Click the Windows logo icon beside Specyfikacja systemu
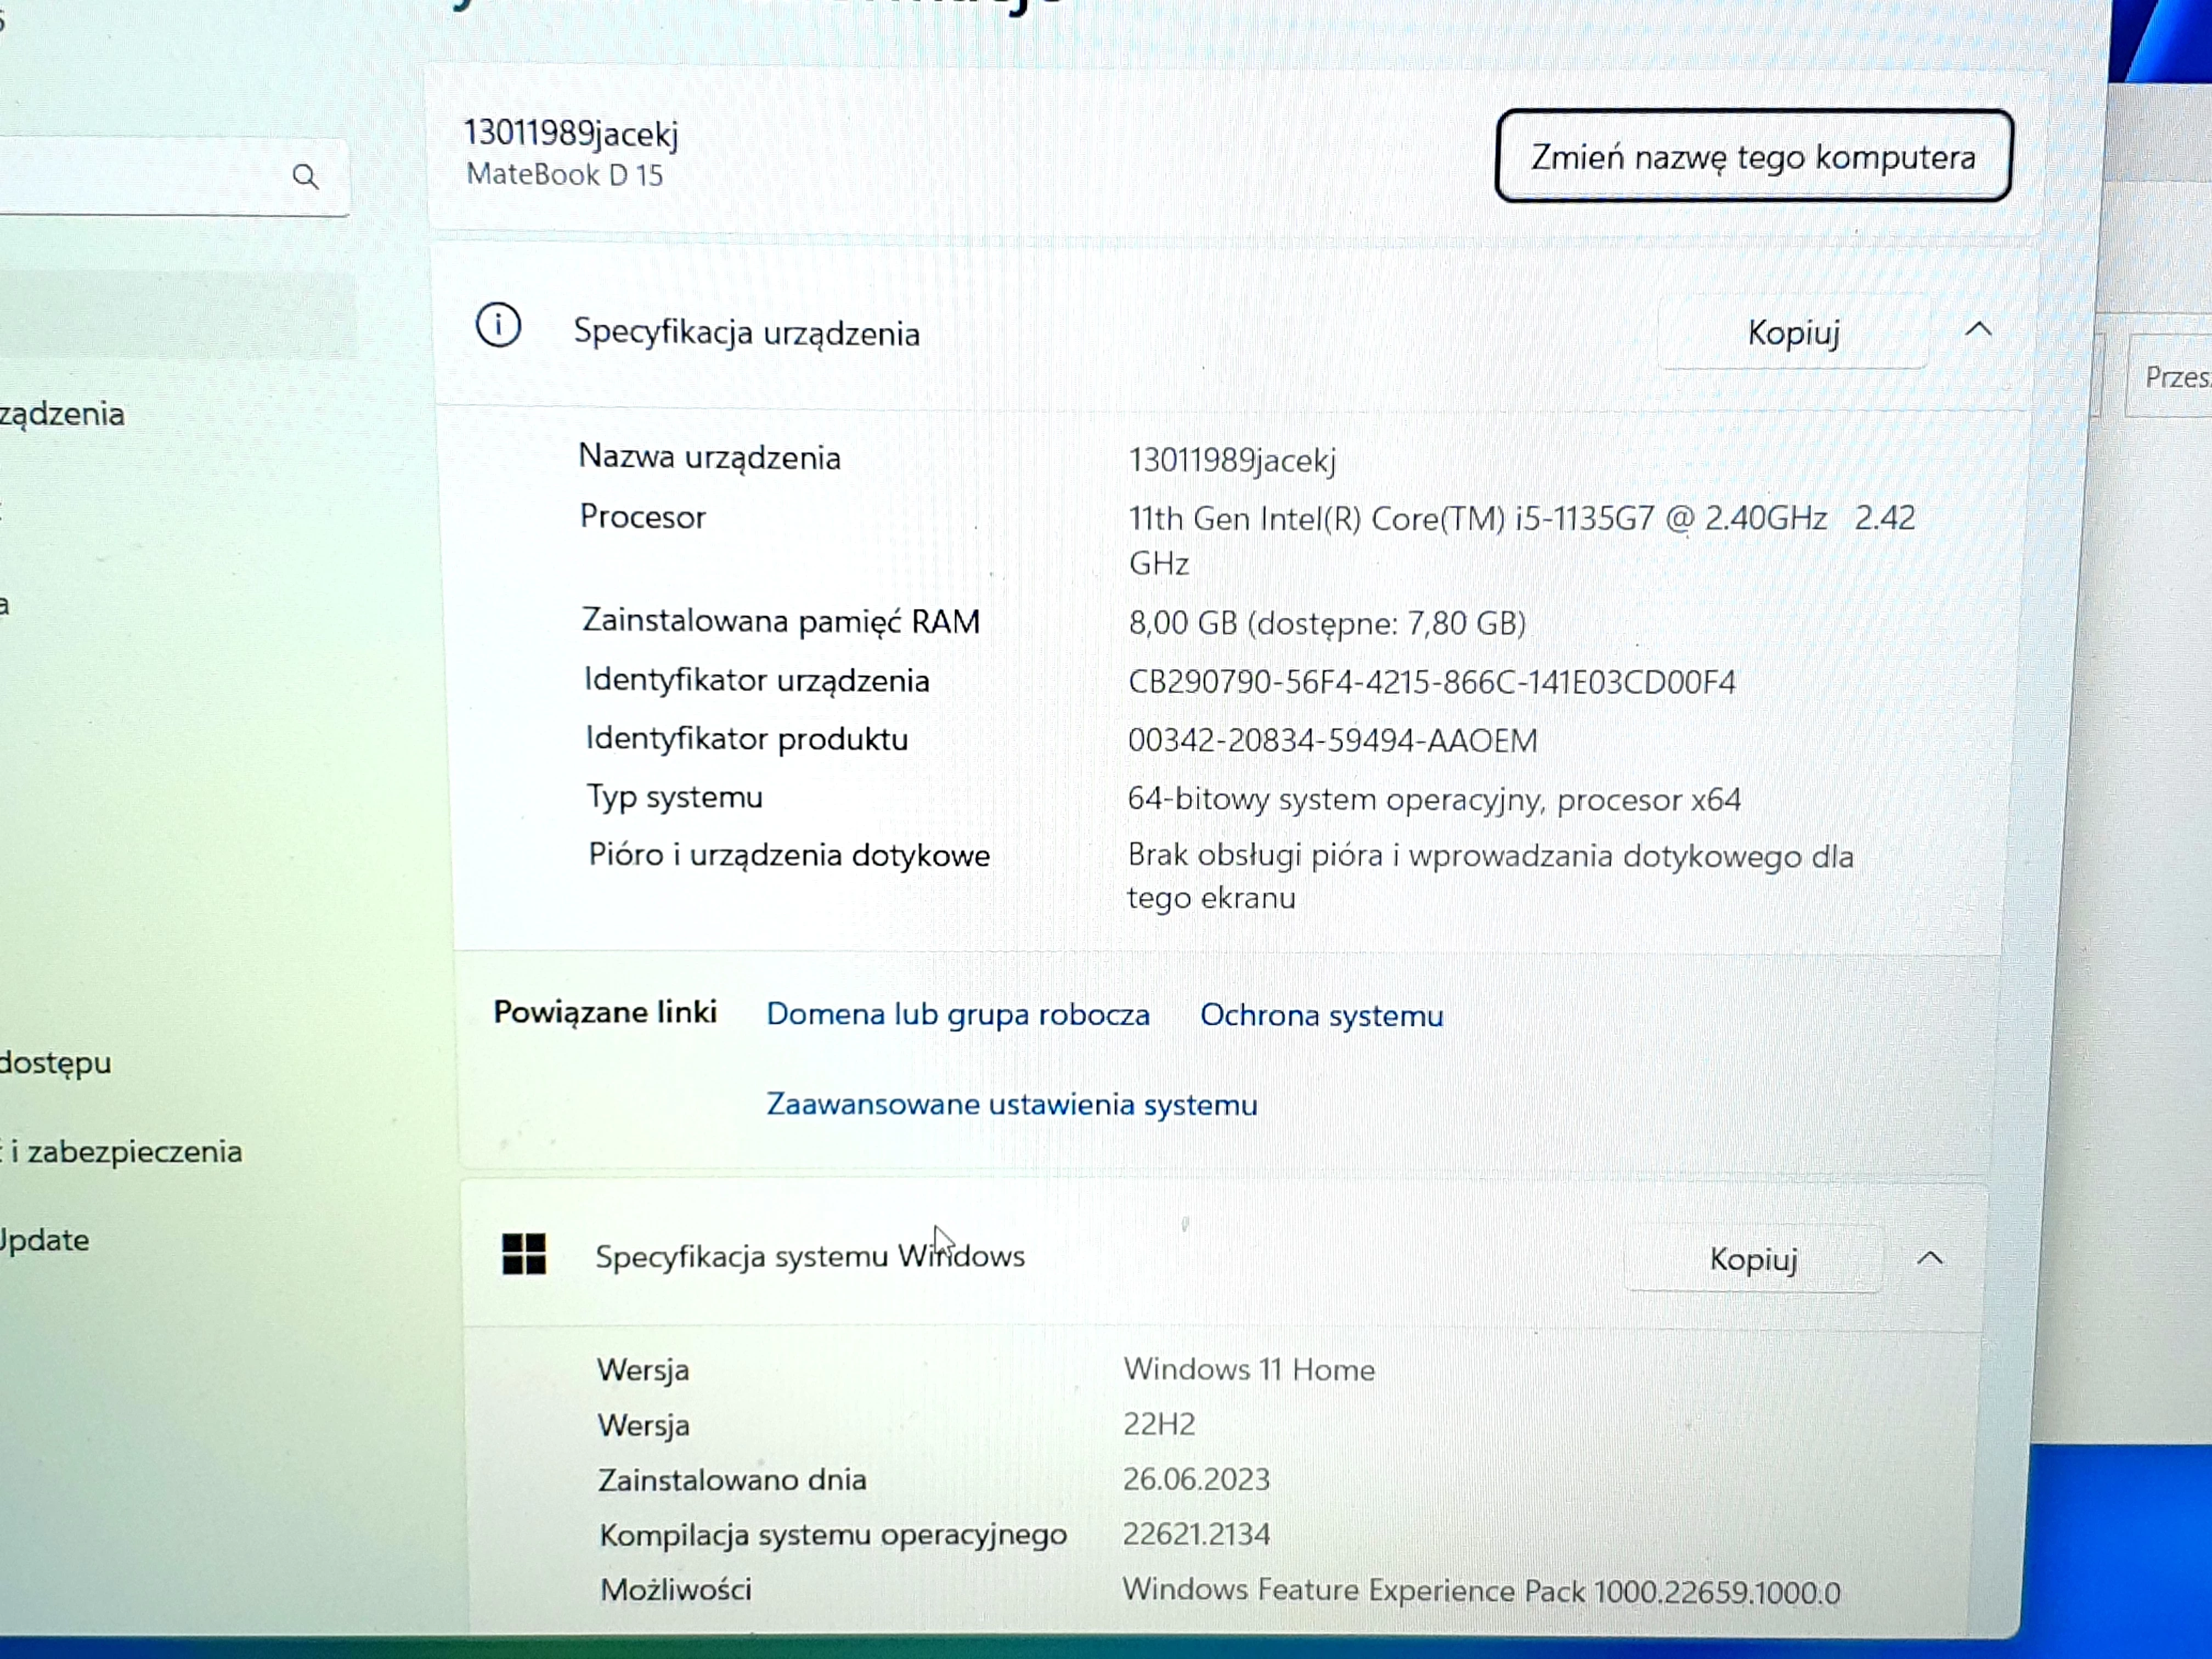2212x1659 pixels. (x=524, y=1254)
